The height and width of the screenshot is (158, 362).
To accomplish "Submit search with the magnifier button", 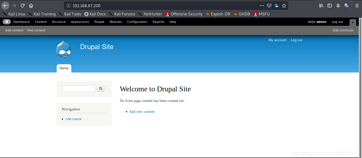I will (x=101, y=88).
